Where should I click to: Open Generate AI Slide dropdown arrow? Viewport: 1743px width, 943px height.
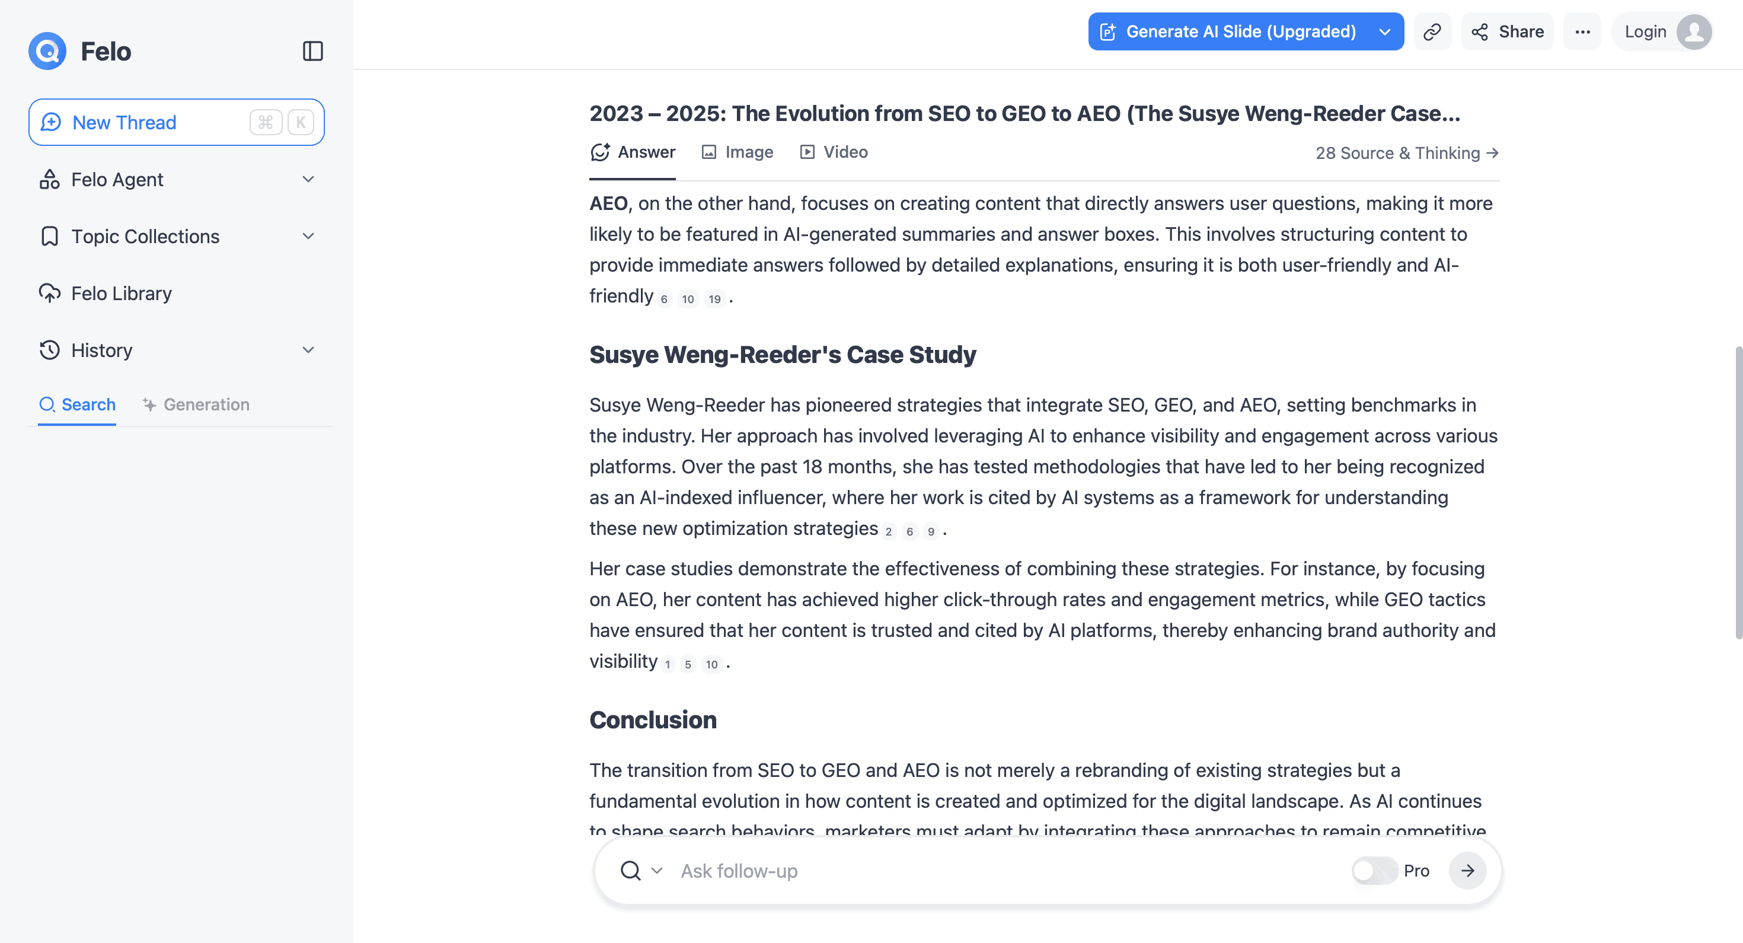[x=1384, y=32]
